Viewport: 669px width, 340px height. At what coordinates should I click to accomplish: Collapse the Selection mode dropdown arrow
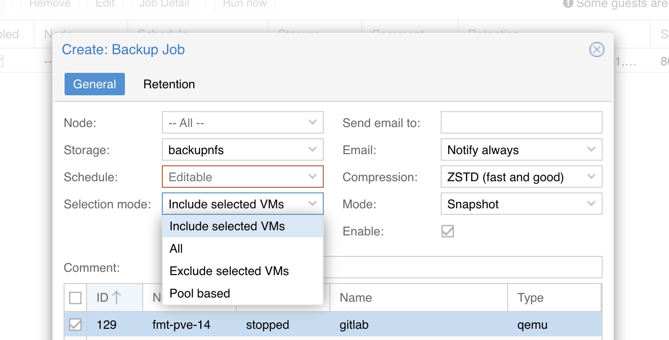click(313, 204)
